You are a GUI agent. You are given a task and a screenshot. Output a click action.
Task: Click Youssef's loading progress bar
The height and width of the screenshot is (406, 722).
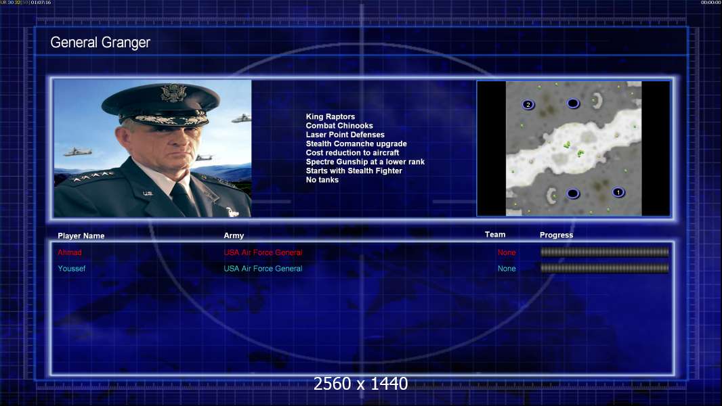point(605,268)
